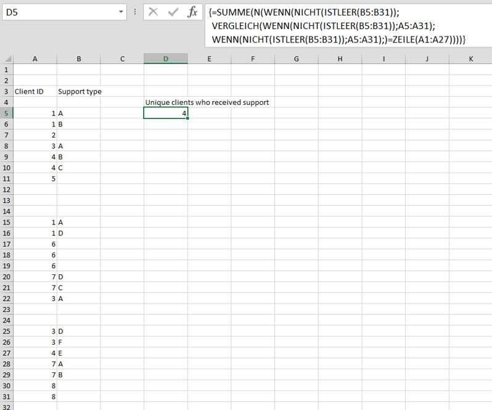Select column D header
The height and width of the screenshot is (410, 492).
(166, 59)
